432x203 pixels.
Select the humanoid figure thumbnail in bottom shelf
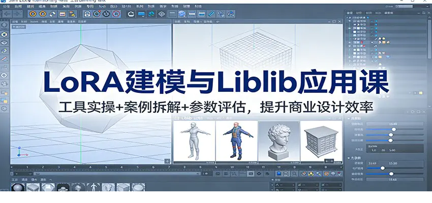tap(94, 188)
